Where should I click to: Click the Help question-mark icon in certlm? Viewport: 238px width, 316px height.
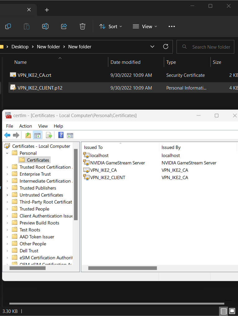(61, 135)
